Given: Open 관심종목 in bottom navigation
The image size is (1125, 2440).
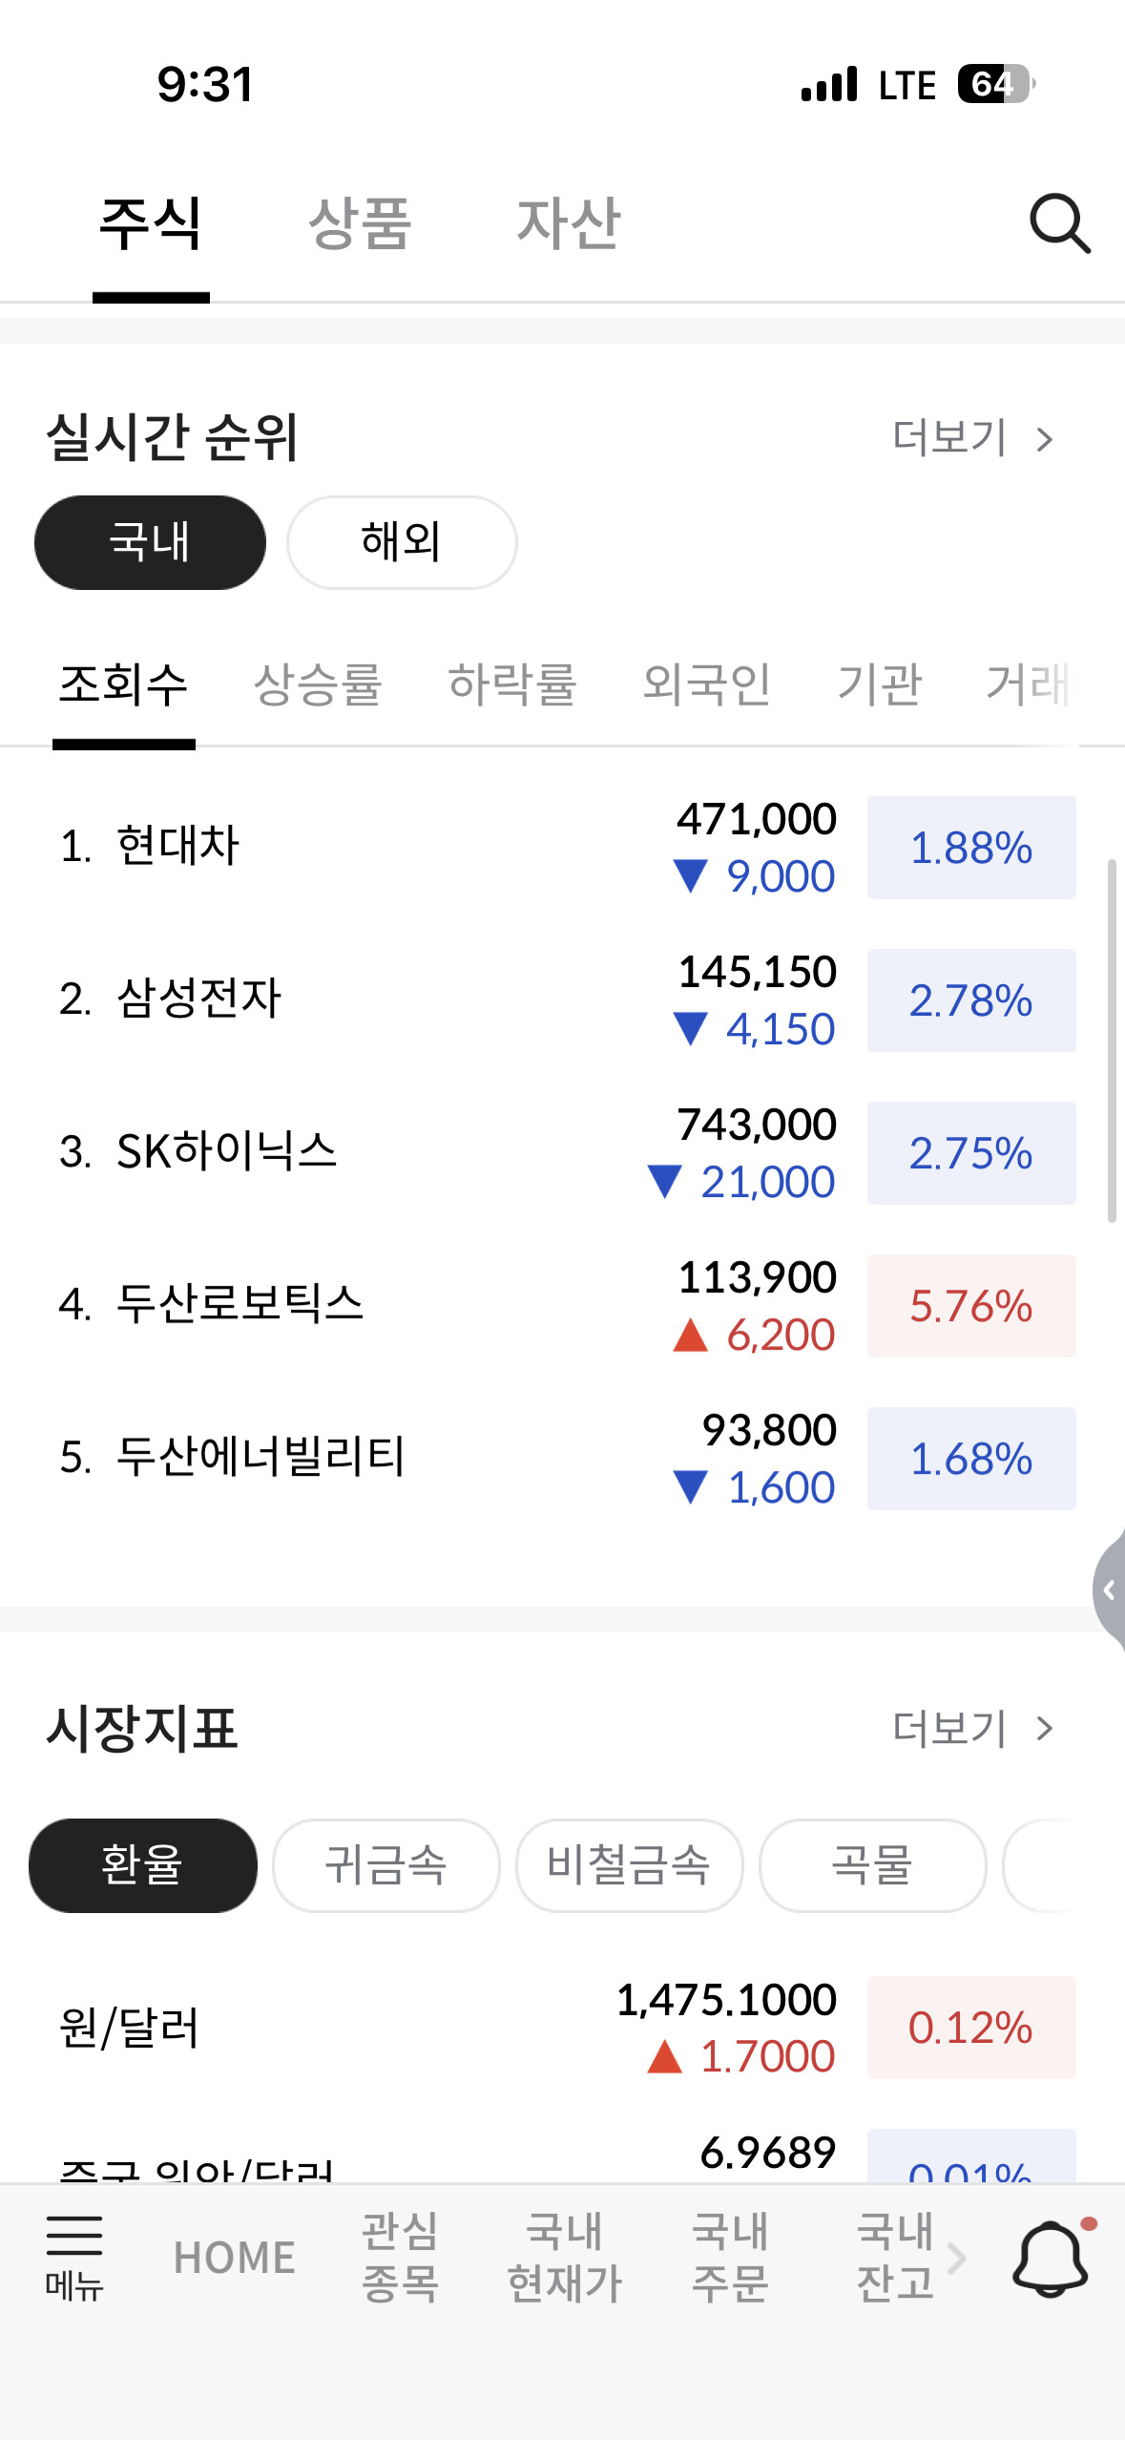Looking at the screenshot, I should click(400, 2257).
